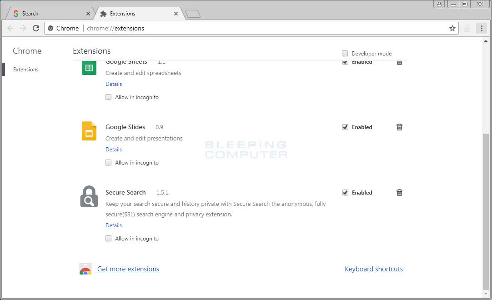Click the Google Sheets extension icon
The width and height of the screenshot is (492, 300).
(x=89, y=68)
